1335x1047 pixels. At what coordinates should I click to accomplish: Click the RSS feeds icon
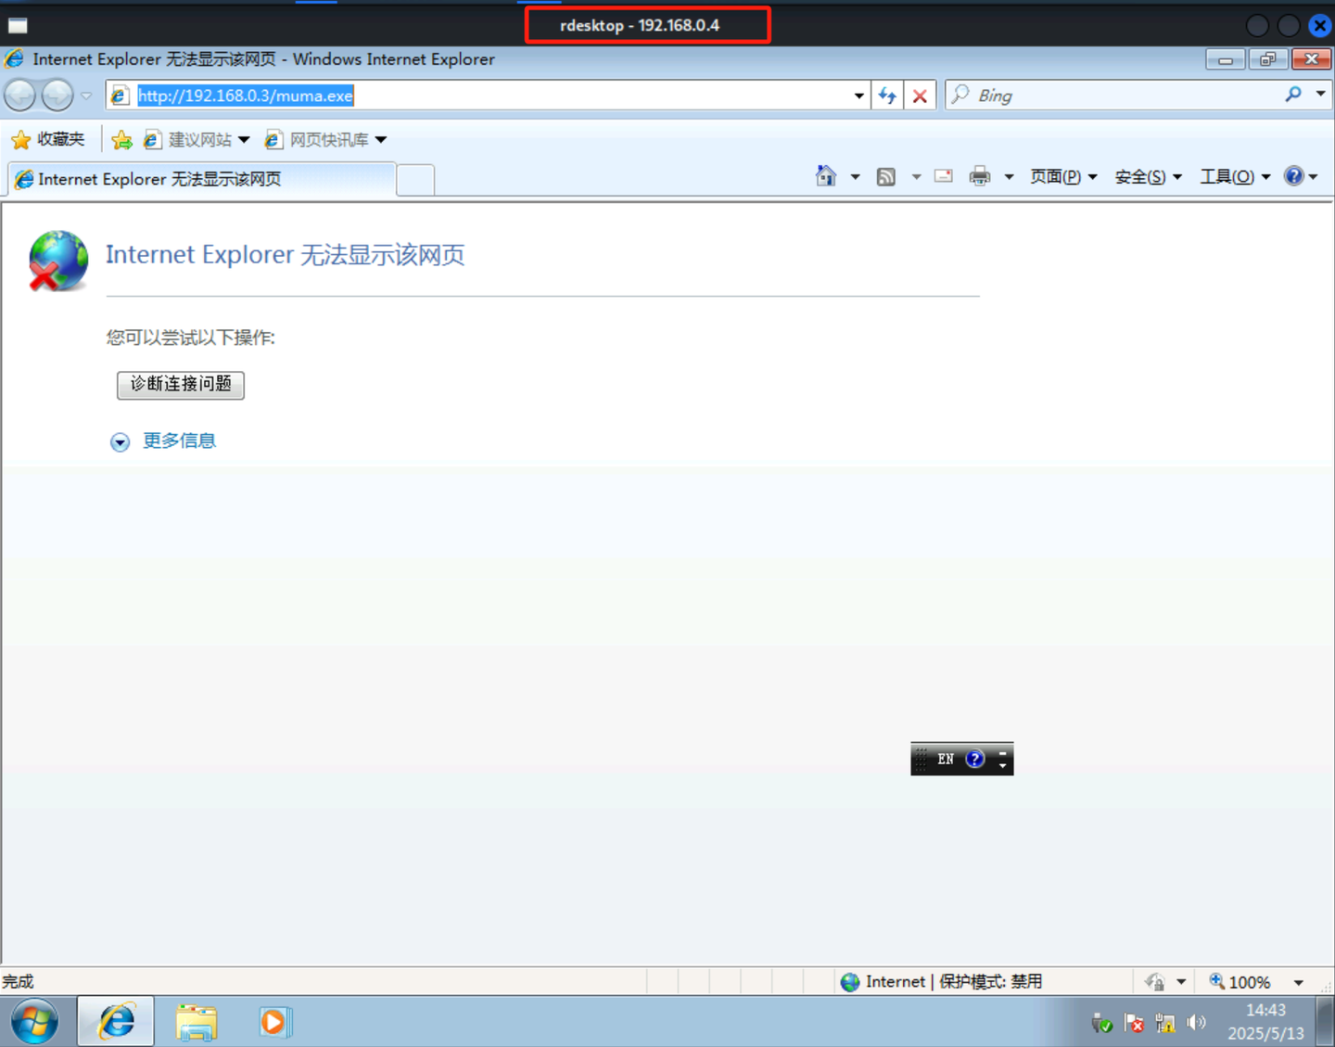pos(886,176)
